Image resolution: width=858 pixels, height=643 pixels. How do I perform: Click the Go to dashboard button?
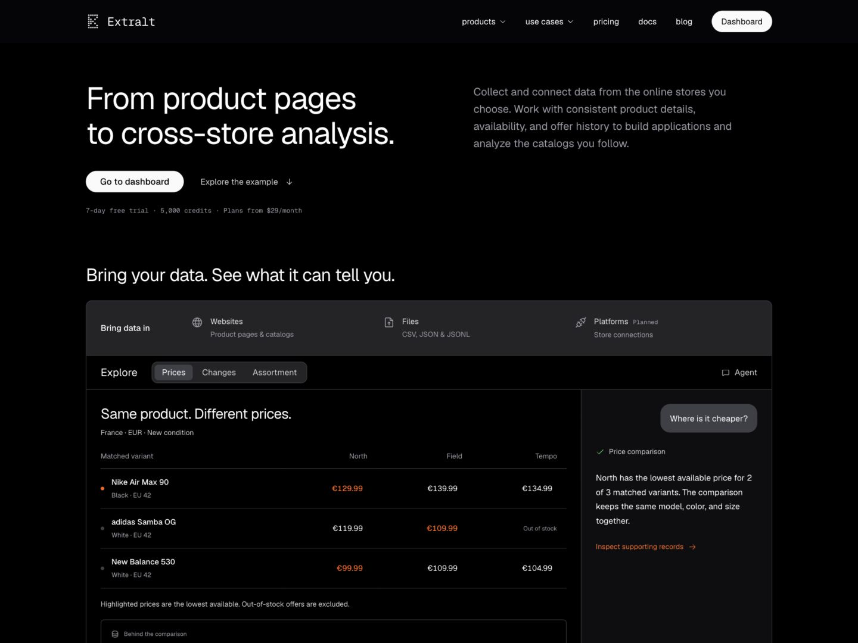point(135,182)
